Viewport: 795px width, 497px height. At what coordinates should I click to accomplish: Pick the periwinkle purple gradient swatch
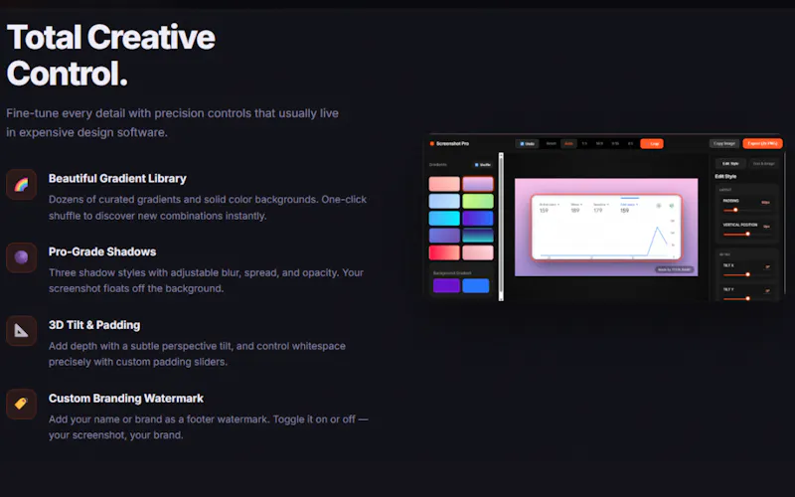tap(444, 236)
